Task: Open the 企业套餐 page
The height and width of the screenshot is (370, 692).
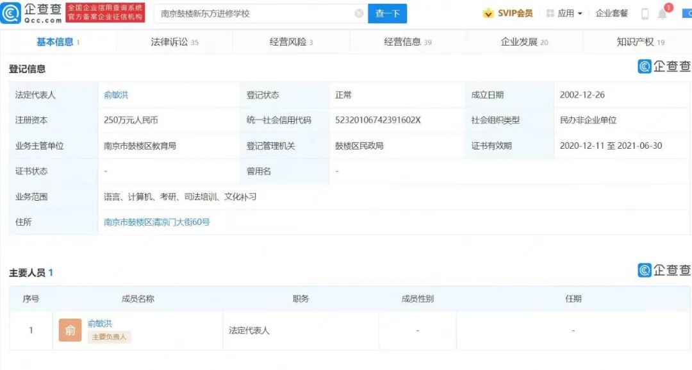Action: click(611, 13)
